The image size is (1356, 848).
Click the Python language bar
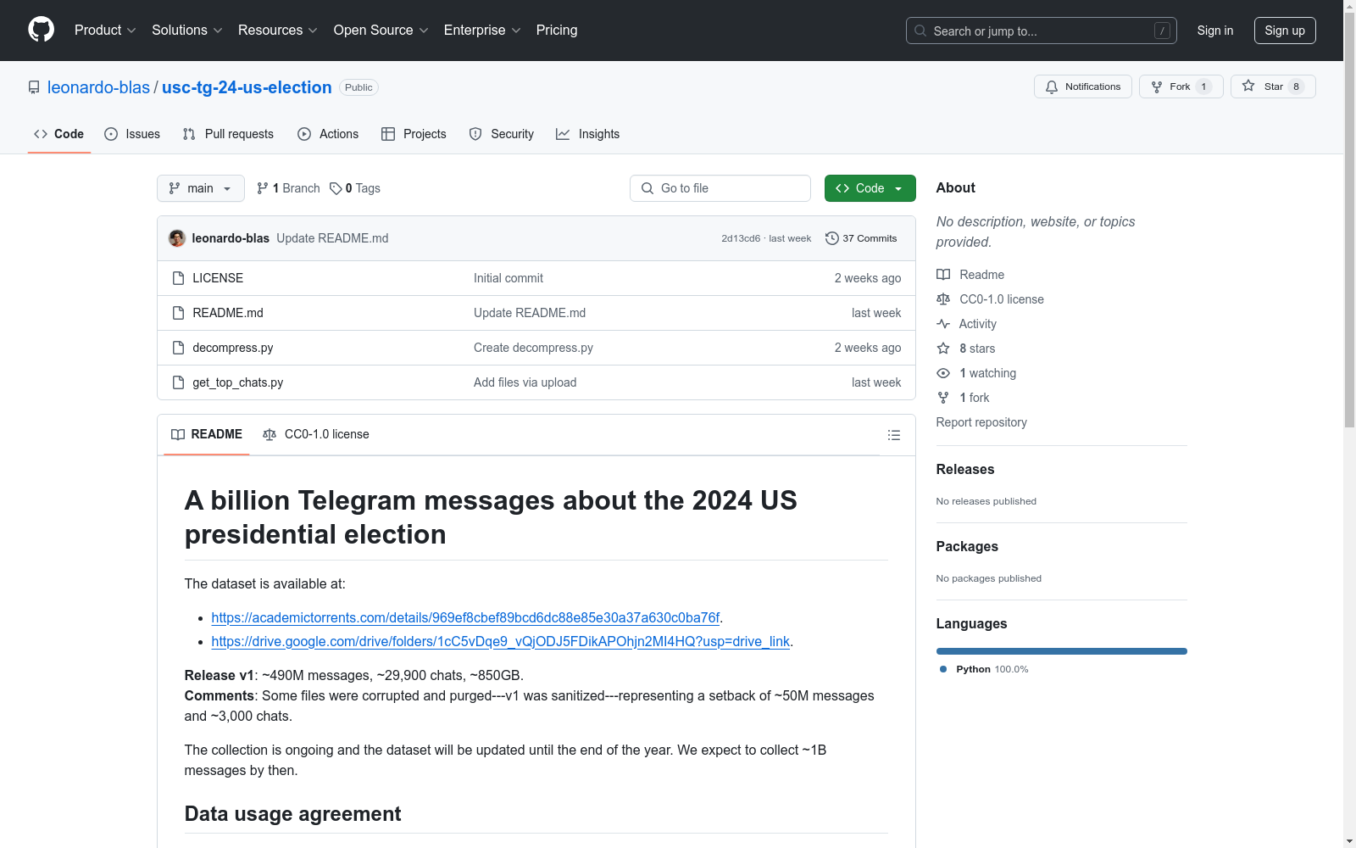(x=1061, y=651)
